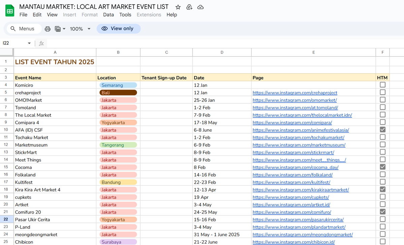
Task: Open the filter views icon
Action: 58,29
